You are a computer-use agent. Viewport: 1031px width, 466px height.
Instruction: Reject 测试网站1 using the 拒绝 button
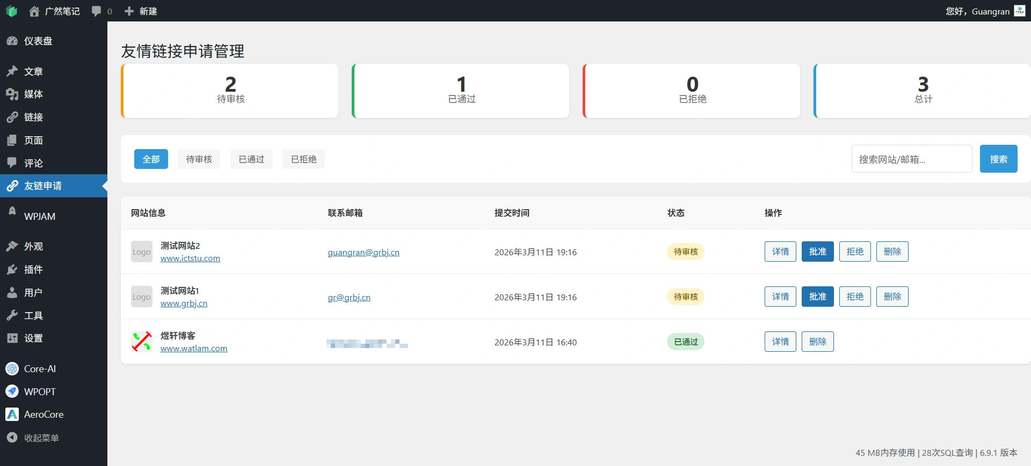(x=855, y=297)
